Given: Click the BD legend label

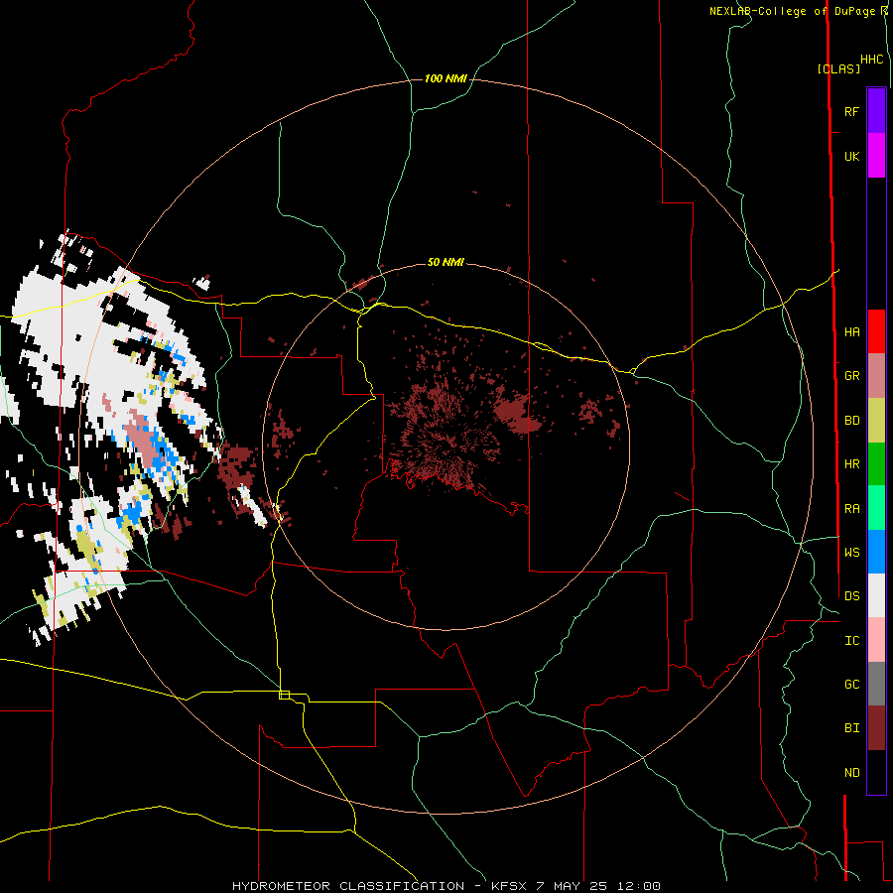Looking at the screenshot, I should [852, 421].
